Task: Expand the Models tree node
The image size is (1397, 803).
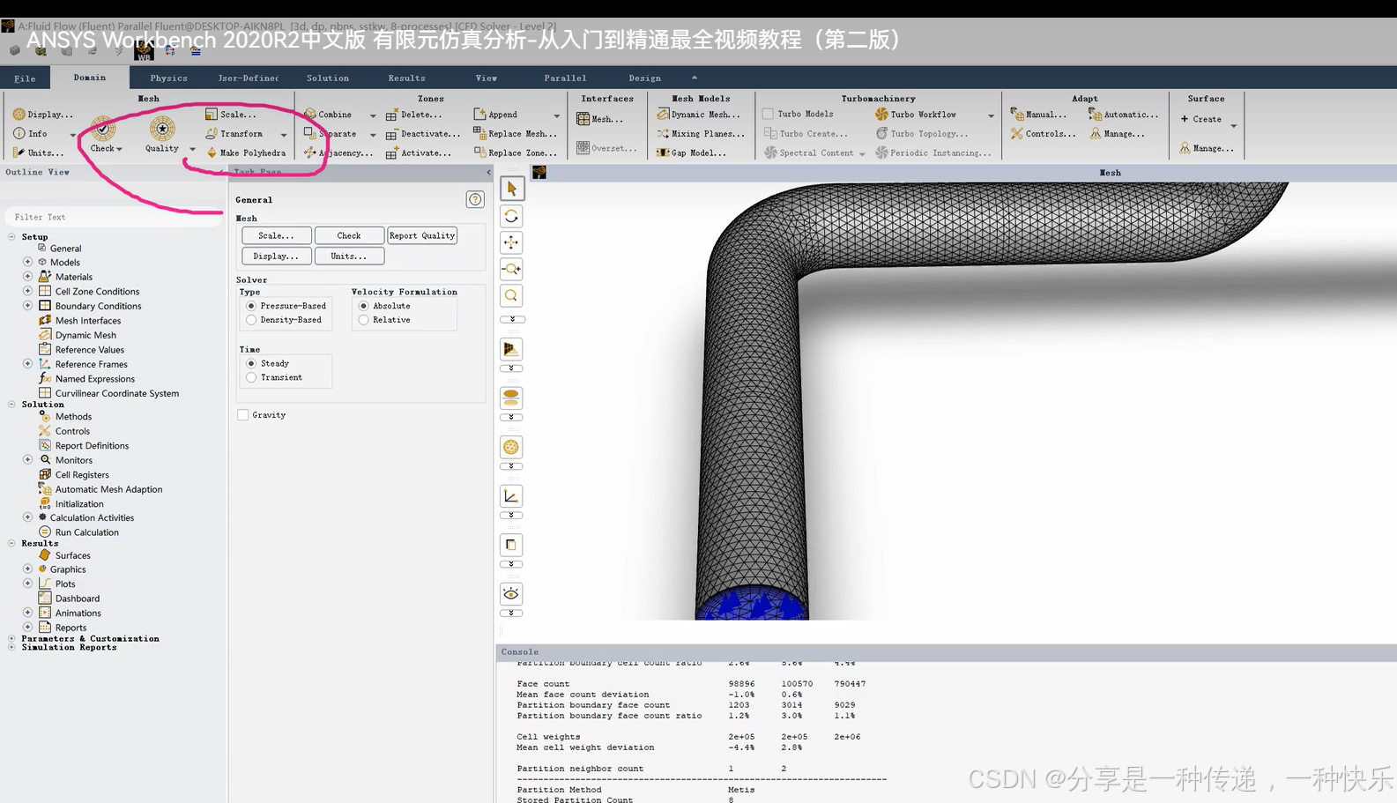Action: click(27, 262)
